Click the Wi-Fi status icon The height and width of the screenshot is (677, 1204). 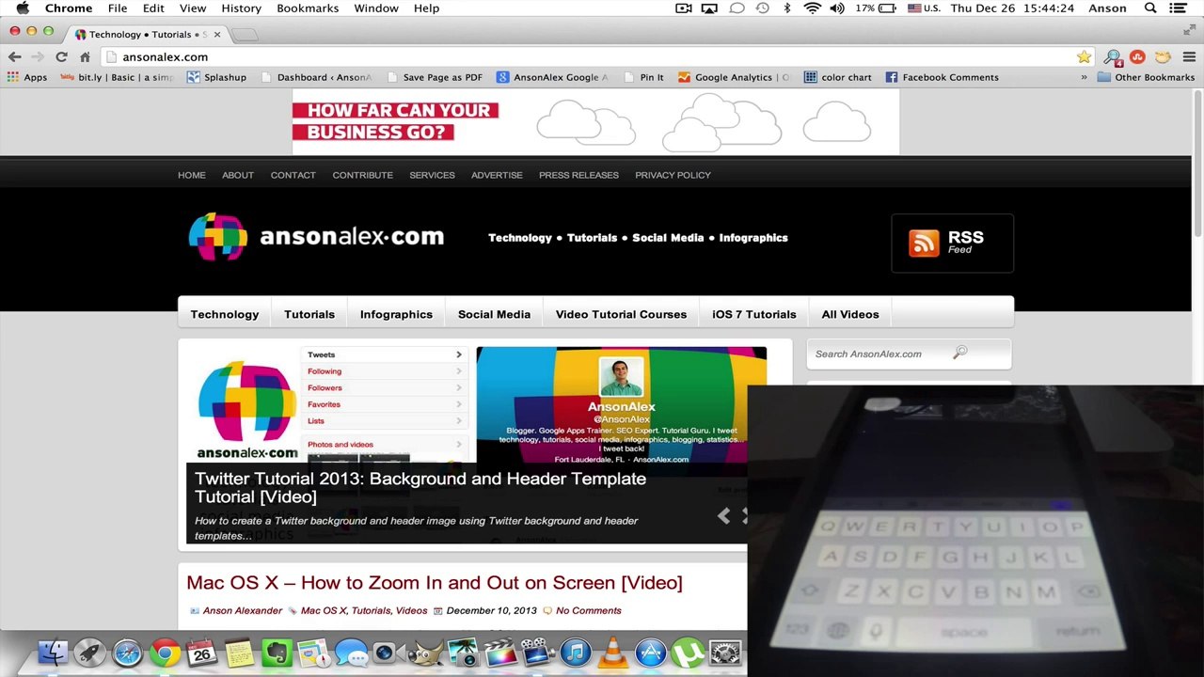pos(813,8)
